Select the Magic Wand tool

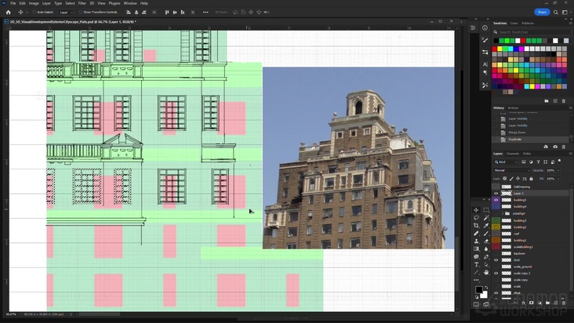coord(486,218)
